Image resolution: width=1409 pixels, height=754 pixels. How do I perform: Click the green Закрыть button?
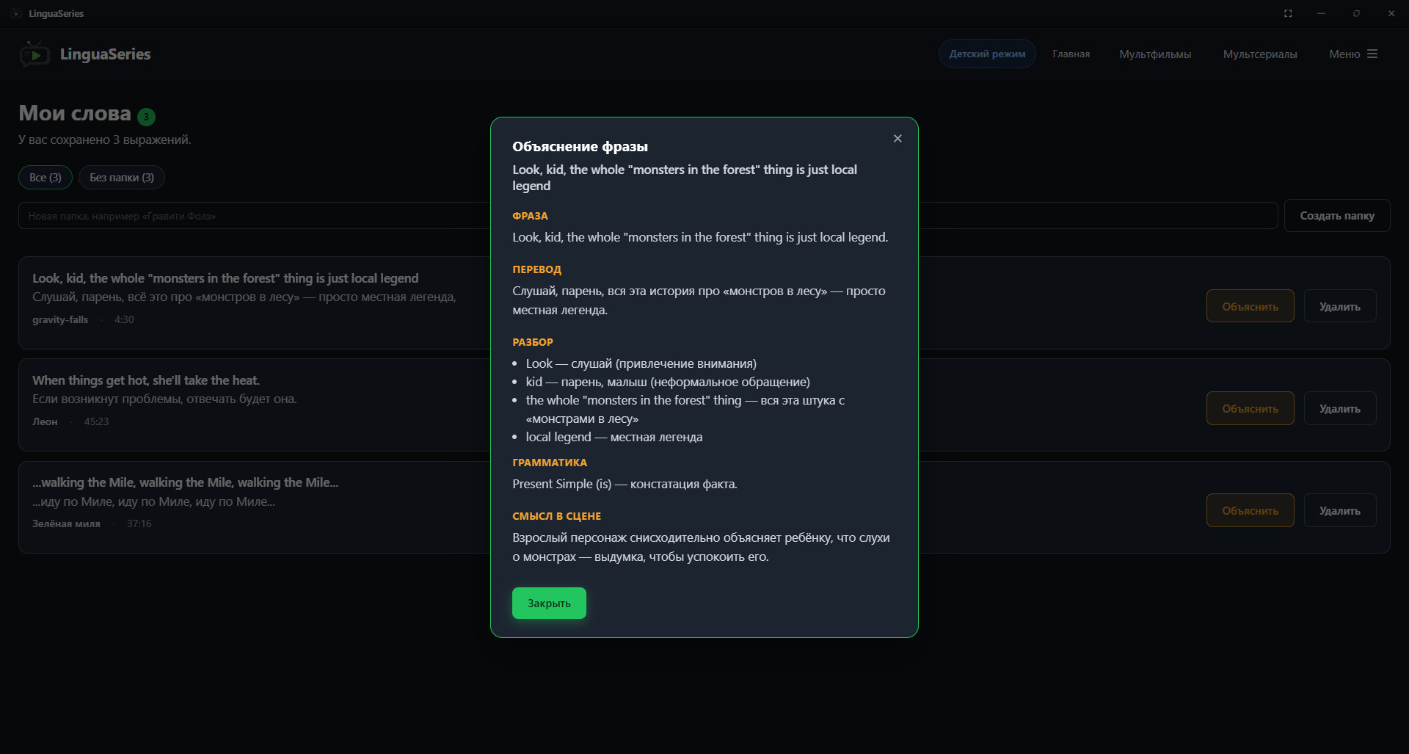[549, 603]
